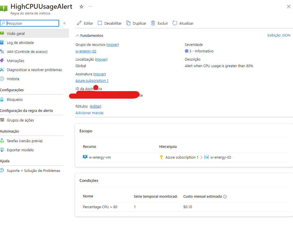
Task: Click the chevron between subscription and w-energy-02
Action: [201, 157]
